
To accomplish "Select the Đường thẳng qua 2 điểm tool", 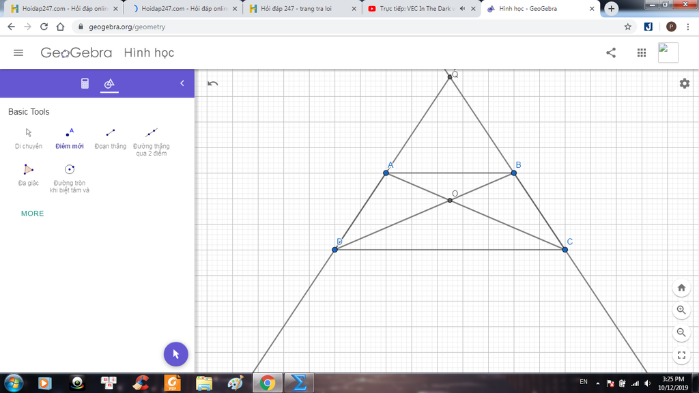I will 152,142.
